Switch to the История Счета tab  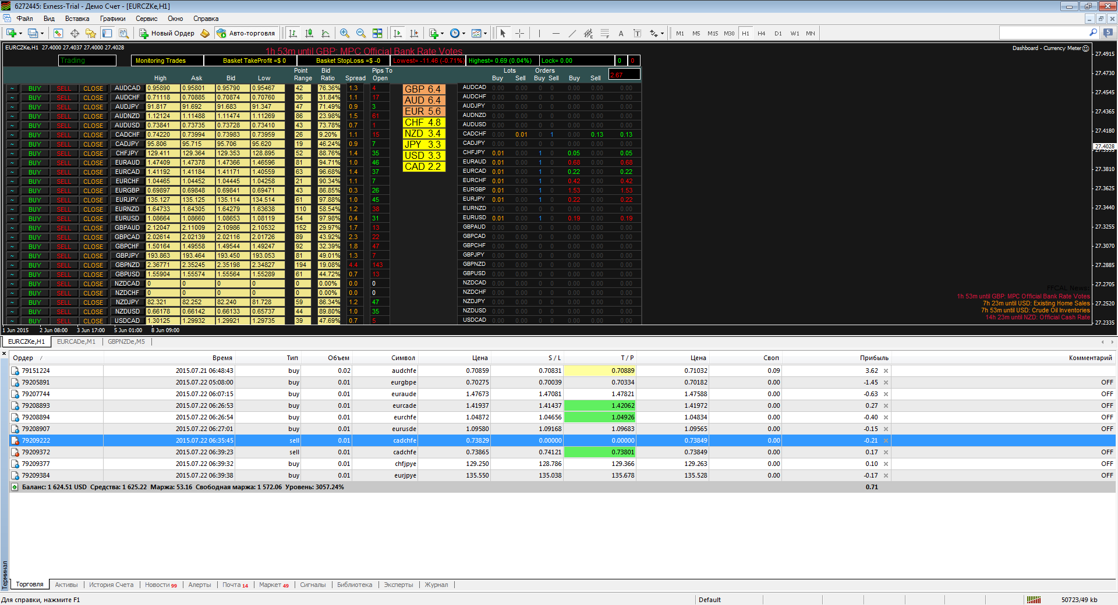pos(111,585)
